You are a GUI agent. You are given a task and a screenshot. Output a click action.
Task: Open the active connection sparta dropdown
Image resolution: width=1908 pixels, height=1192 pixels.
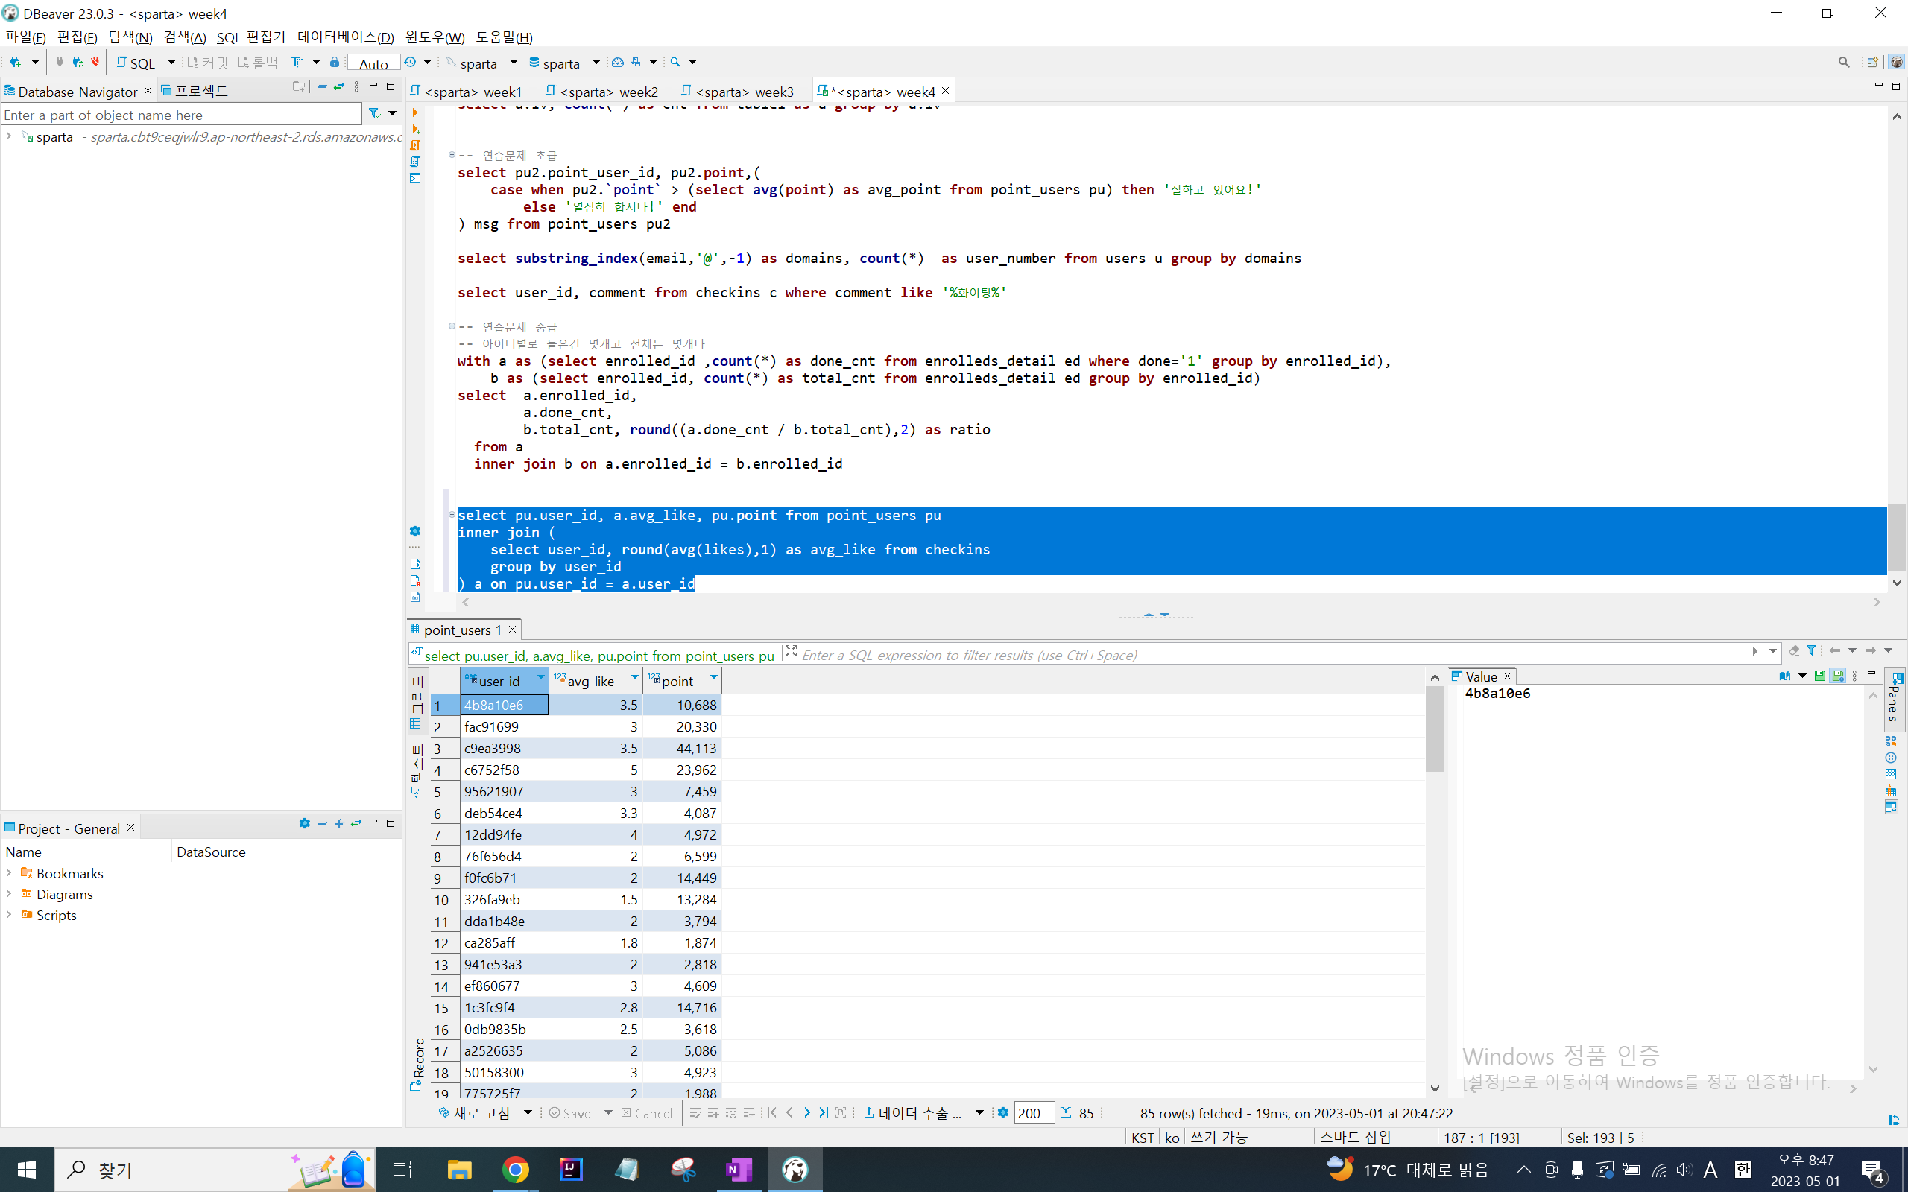[x=514, y=62]
